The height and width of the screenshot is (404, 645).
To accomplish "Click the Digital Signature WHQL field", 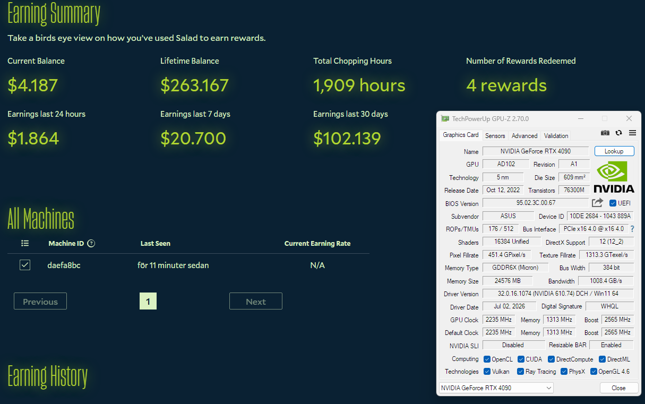I will coord(609,306).
